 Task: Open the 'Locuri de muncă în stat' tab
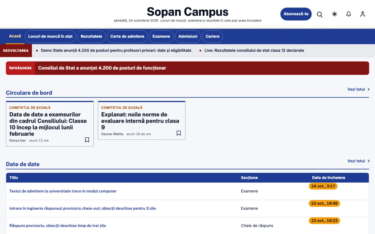click(x=50, y=37)
